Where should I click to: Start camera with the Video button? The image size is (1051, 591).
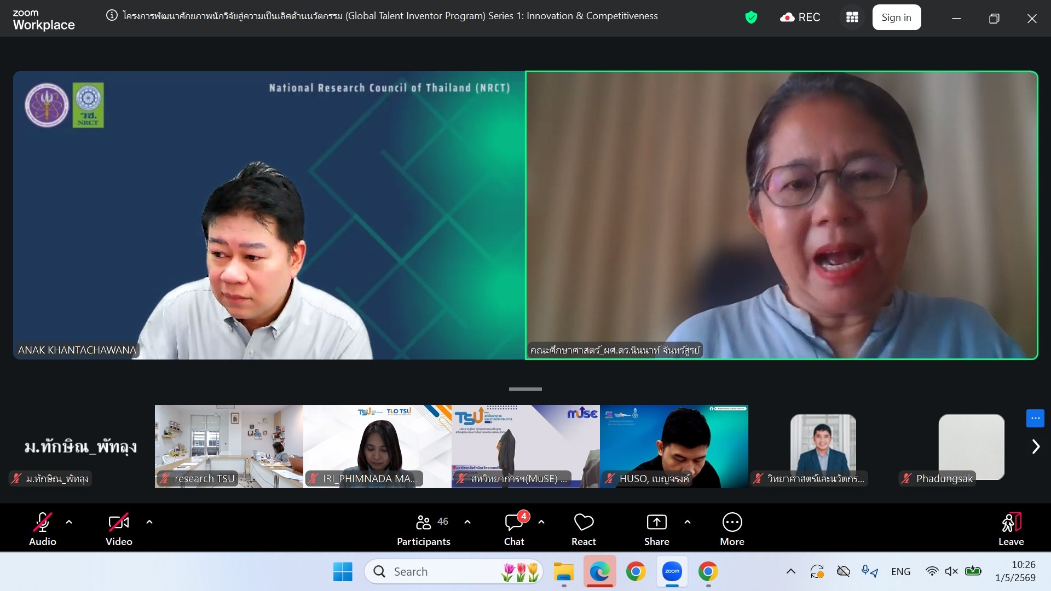point(119,529)
